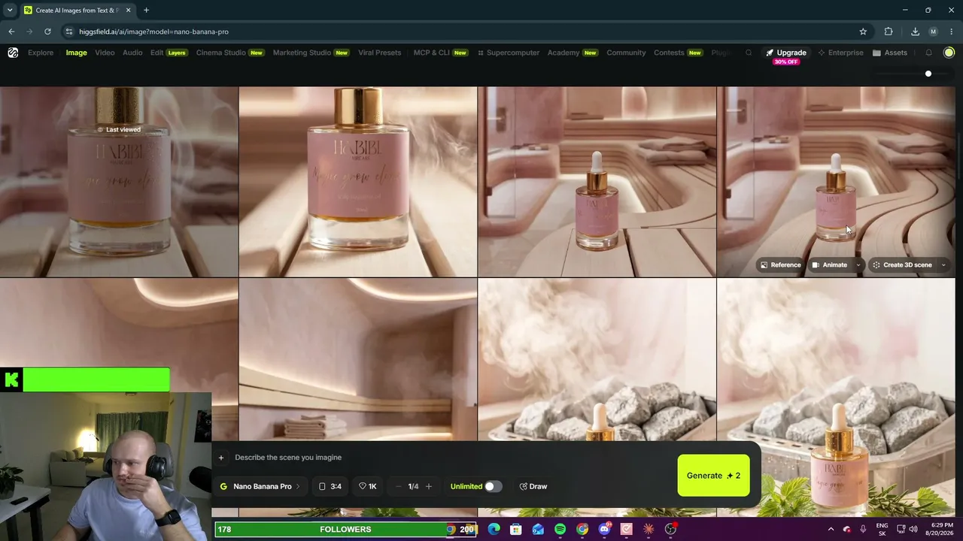The image size is (963, 541).
Task: Open the Nano Banana Pro model selector
Action: tap(260, 486)
